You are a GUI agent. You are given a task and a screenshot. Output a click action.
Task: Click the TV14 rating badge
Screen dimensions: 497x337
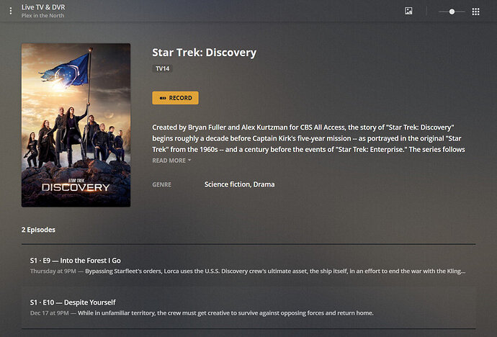point(162,68)
